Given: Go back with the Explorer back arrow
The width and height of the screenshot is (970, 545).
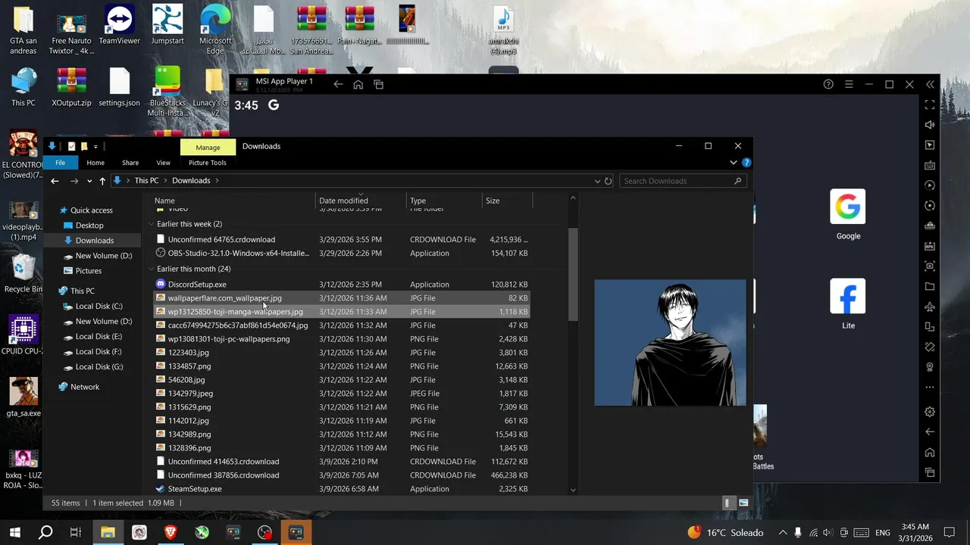Looking at the screenshot, I should [x=55, y=181].
